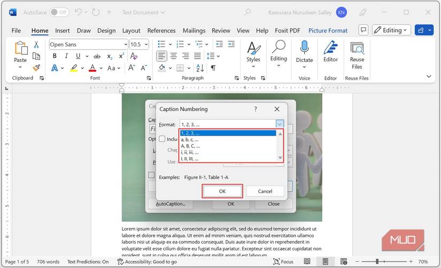Click the Share button
This screenshot has height=268, width=441.
tap(421, 30)
